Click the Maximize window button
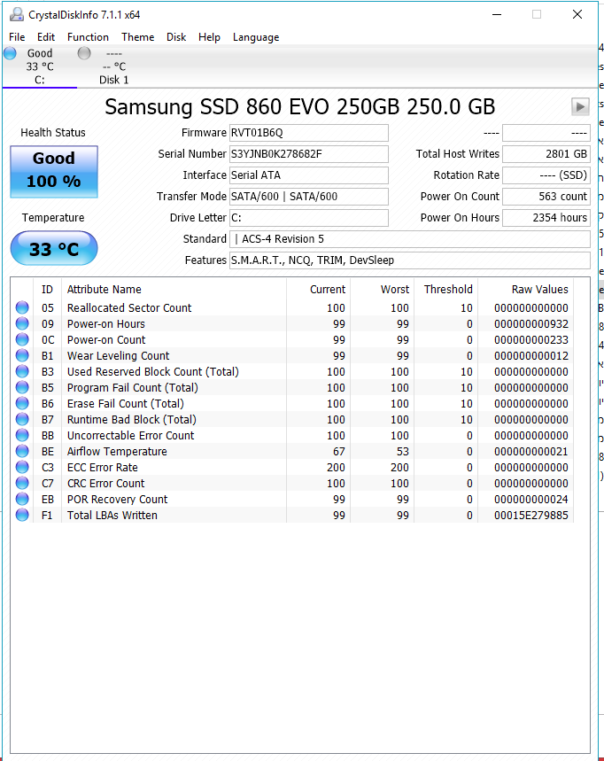The width and height of the screenshot is (604, 761). (537, 14)
